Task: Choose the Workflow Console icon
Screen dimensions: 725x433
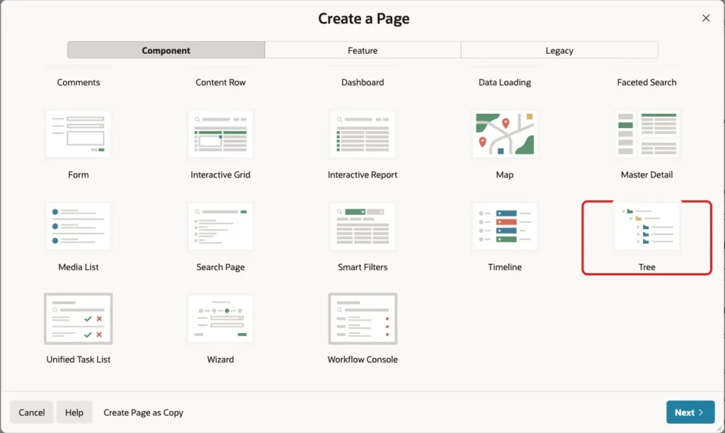Action: [362, 318]
